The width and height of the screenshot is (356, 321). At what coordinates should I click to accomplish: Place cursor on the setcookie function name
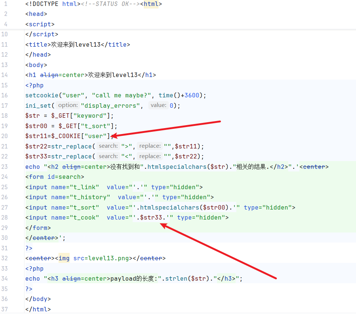click(40, 95)
